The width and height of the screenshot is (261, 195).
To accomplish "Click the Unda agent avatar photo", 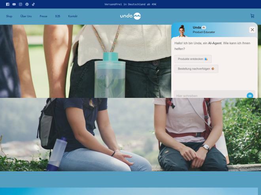I will [x=182, y=31].
